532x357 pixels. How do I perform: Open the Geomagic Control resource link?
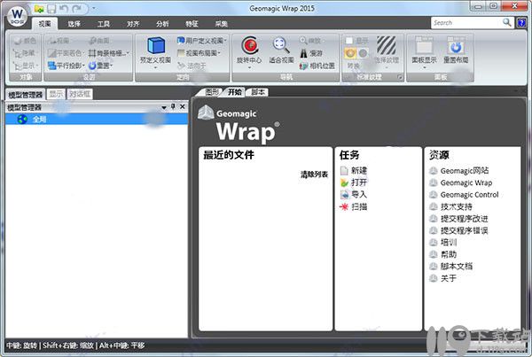point(470,195)
